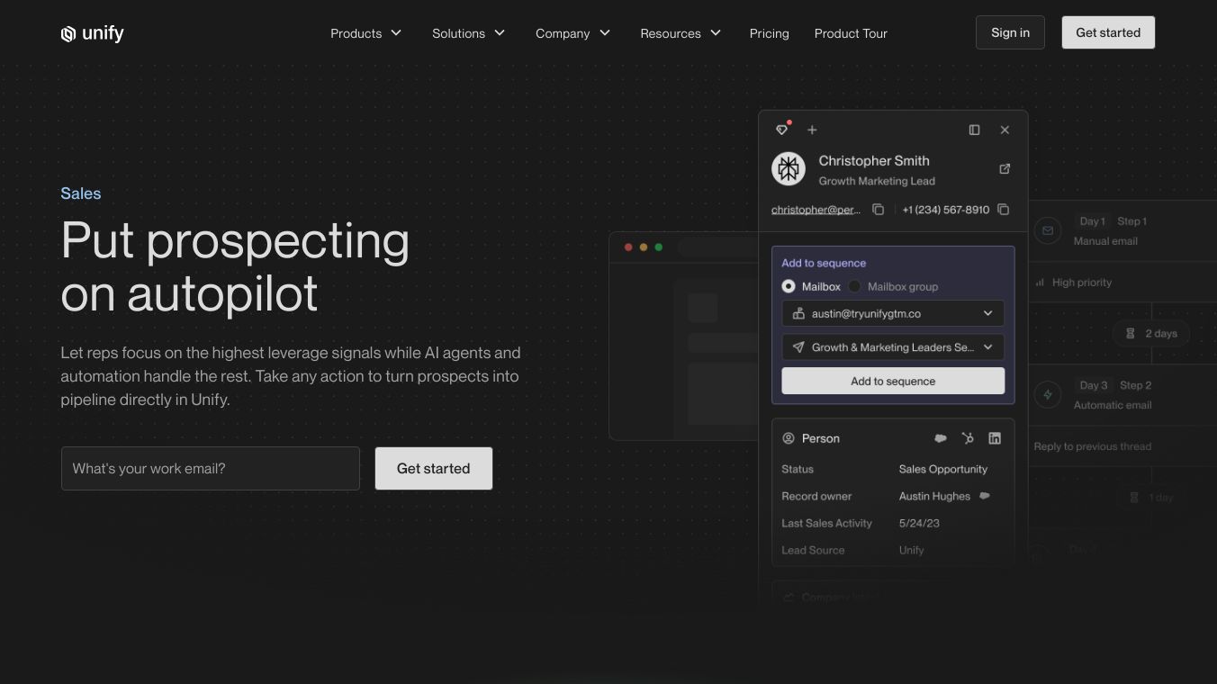
Task: Click the Sales category label above the headline
Action: 81,193
